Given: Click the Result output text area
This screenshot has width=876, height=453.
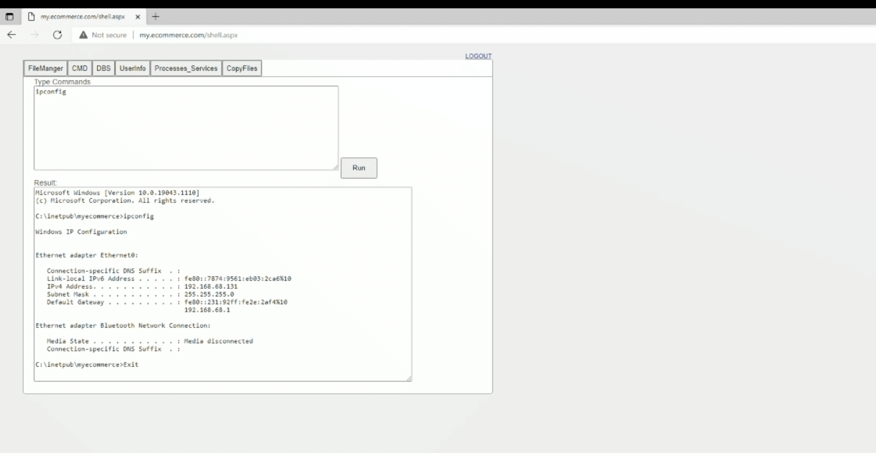Looking at the screenshot, I should (223, 284).
